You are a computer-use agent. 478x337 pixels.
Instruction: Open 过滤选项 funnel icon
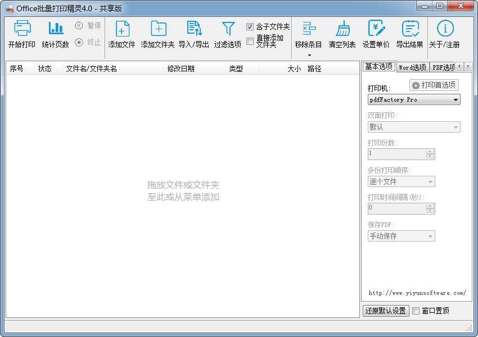[x=228, y=28]
